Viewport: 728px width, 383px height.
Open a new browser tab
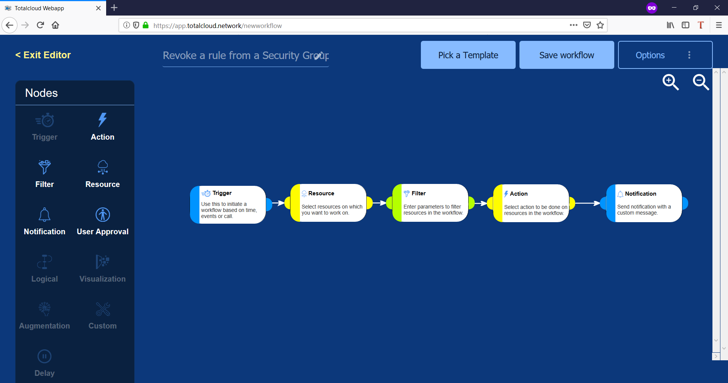(114, 8)
